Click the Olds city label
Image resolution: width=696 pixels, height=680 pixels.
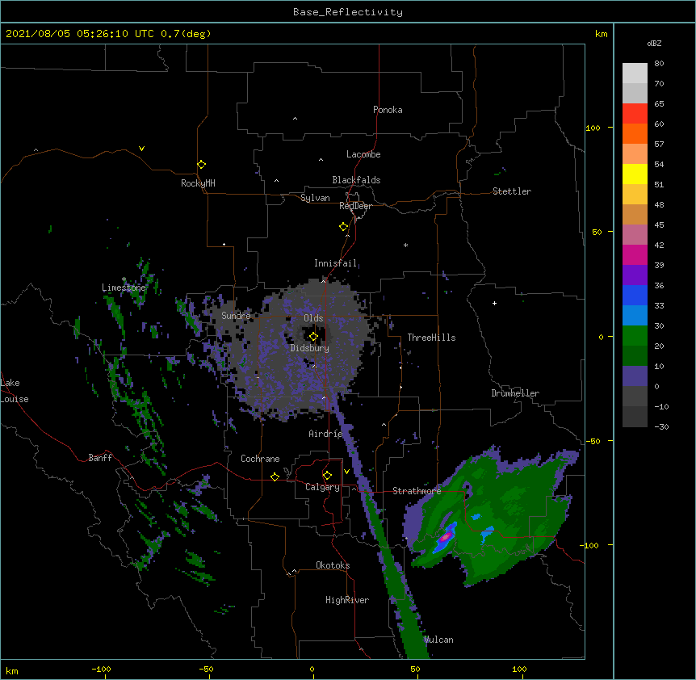tap(313, 318)
